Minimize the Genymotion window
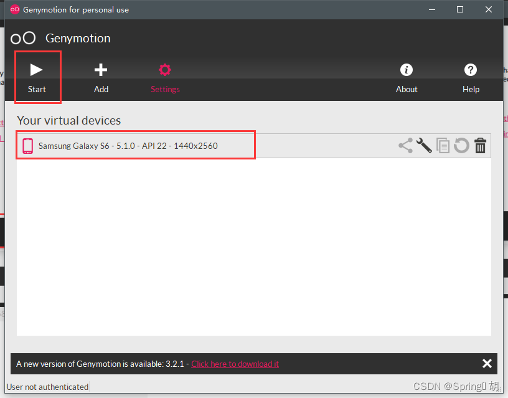This screenshot has height=398, width=508. (432, 10)
